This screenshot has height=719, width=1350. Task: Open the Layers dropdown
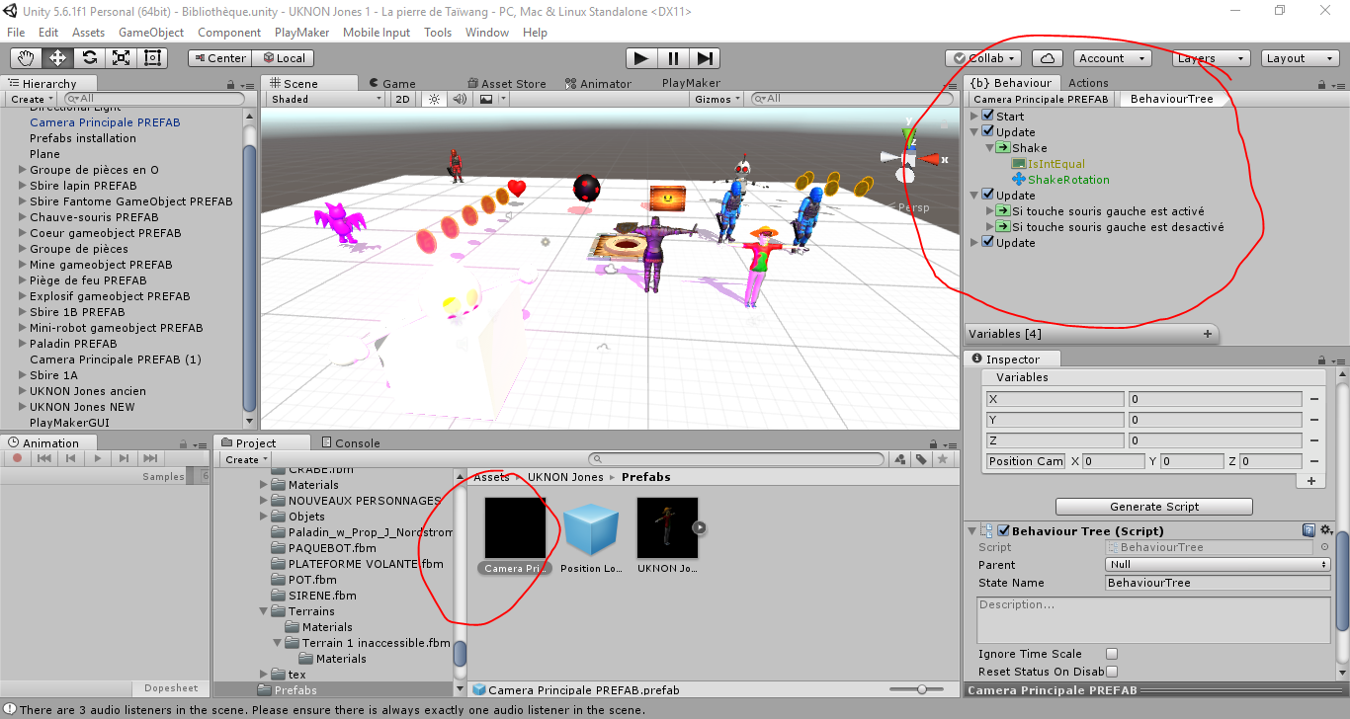point(1211,58)
